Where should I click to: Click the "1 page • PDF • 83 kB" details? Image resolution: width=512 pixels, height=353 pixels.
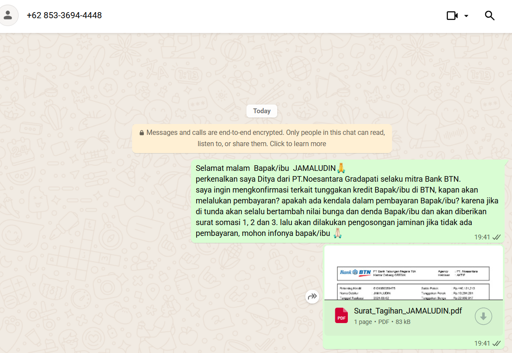click(382, 322)
